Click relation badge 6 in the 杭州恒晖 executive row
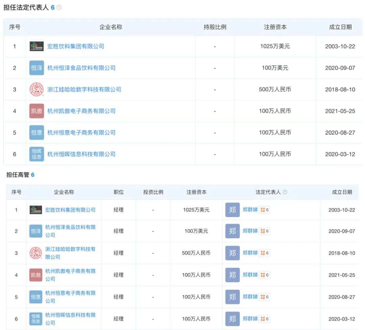The image size is (365, 330). (265, 319)
